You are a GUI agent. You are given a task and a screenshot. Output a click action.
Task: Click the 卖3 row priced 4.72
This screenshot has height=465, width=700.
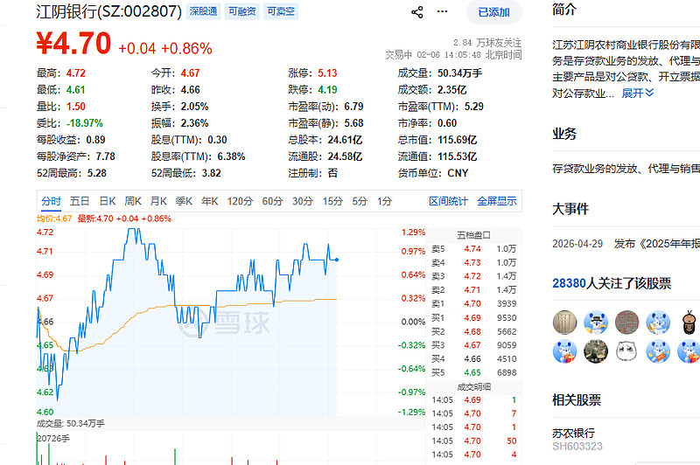[473, 276]
